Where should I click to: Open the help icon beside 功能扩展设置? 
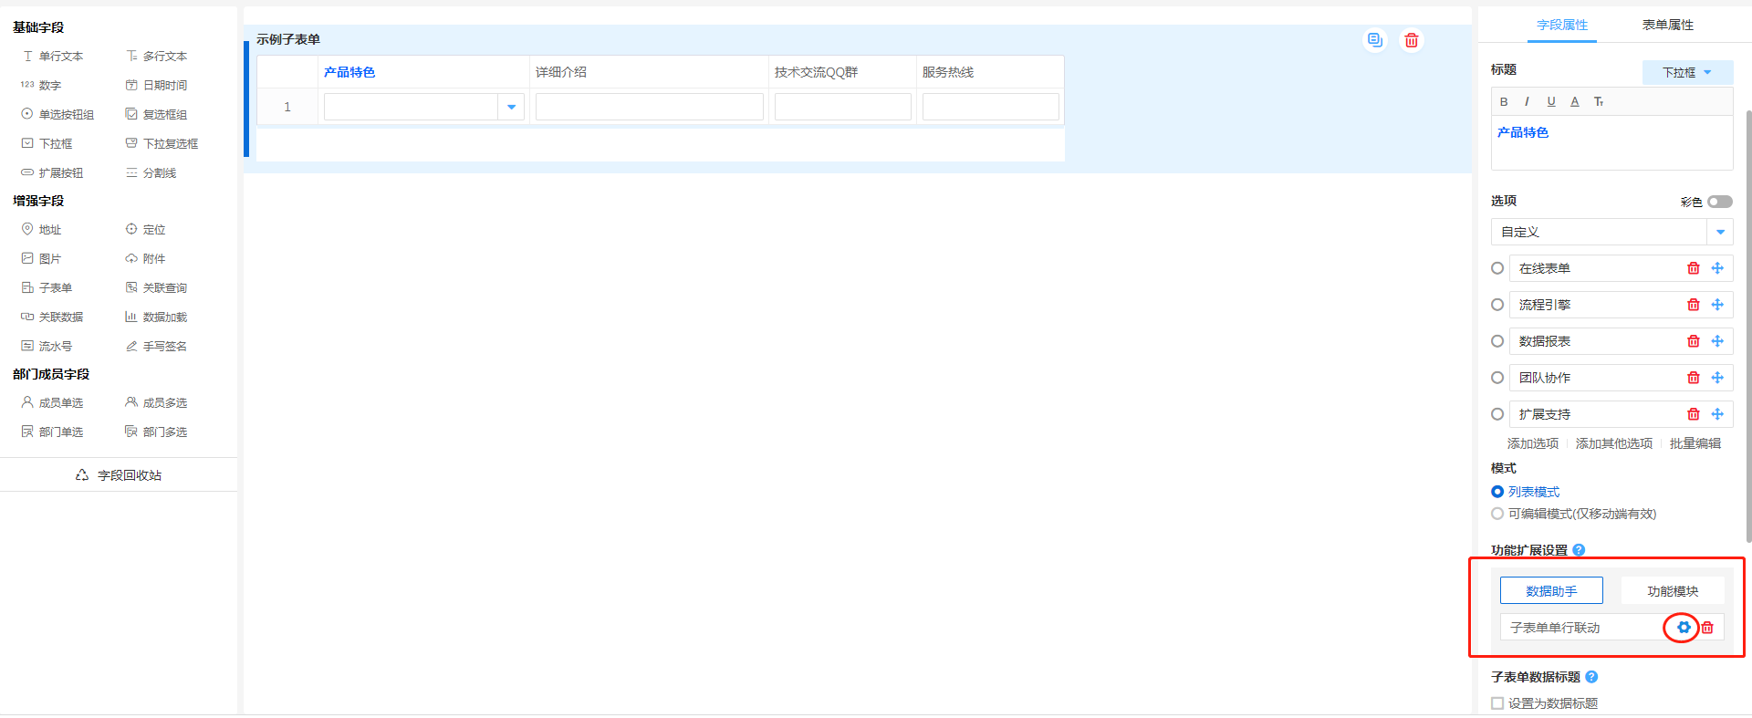pyautogui.click(x=1579, y=550)
